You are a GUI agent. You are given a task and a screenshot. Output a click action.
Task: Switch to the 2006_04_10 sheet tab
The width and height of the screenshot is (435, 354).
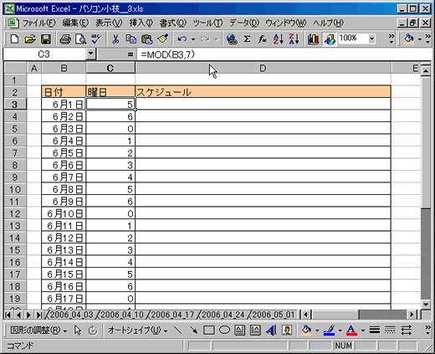click(122, 315)
